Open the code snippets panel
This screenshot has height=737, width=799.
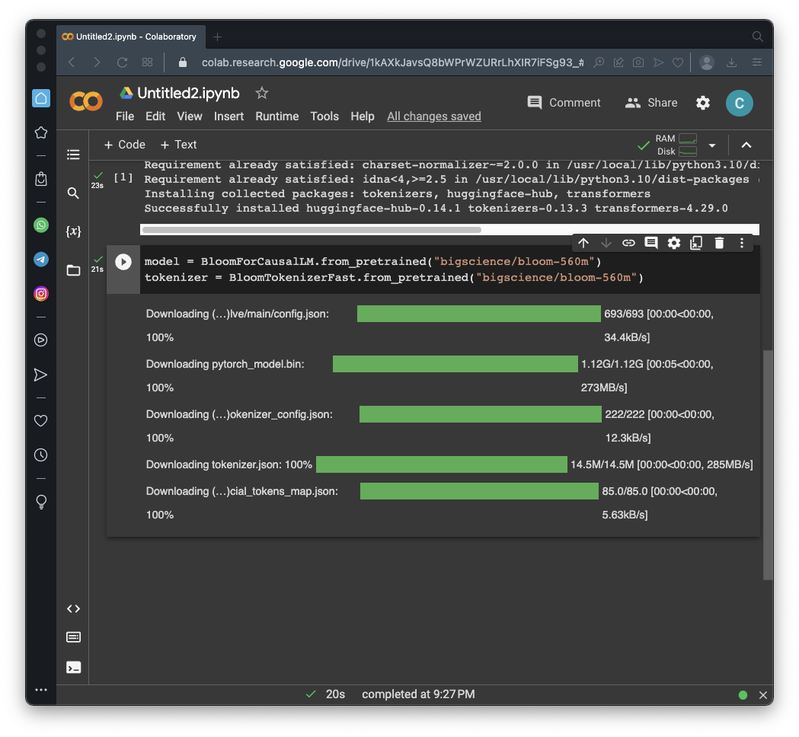(x=73, y=608)
